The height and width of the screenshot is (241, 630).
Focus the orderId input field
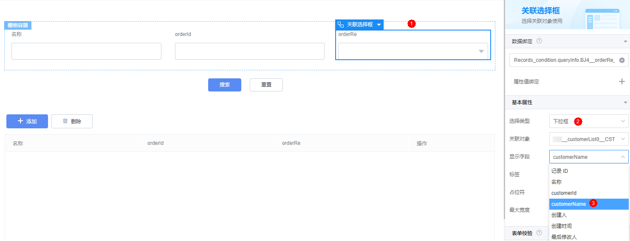[x=250, y=51]
